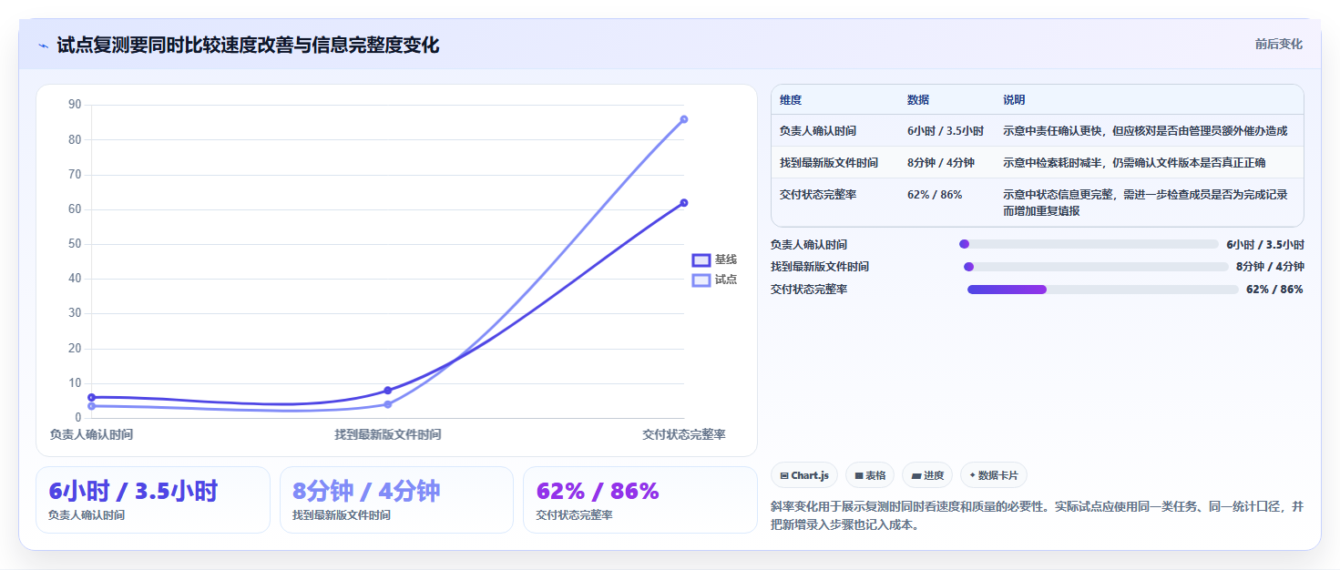Click the 数据卡片 chip
1340x570 pixels.
[x=994, y=475]
